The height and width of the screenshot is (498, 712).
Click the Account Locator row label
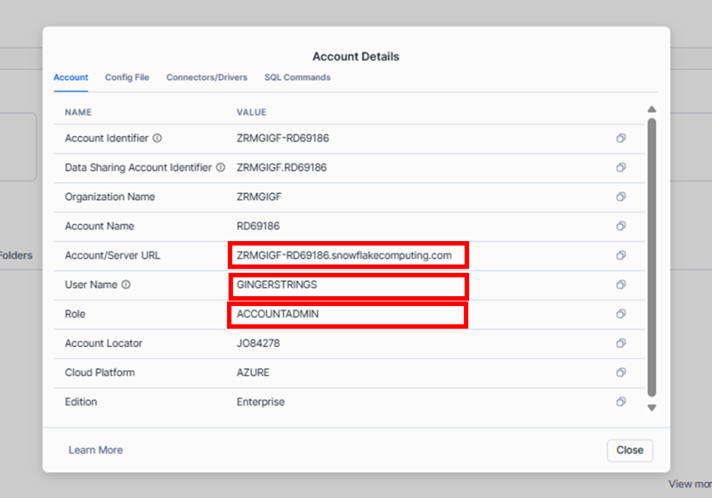(103, 343)
